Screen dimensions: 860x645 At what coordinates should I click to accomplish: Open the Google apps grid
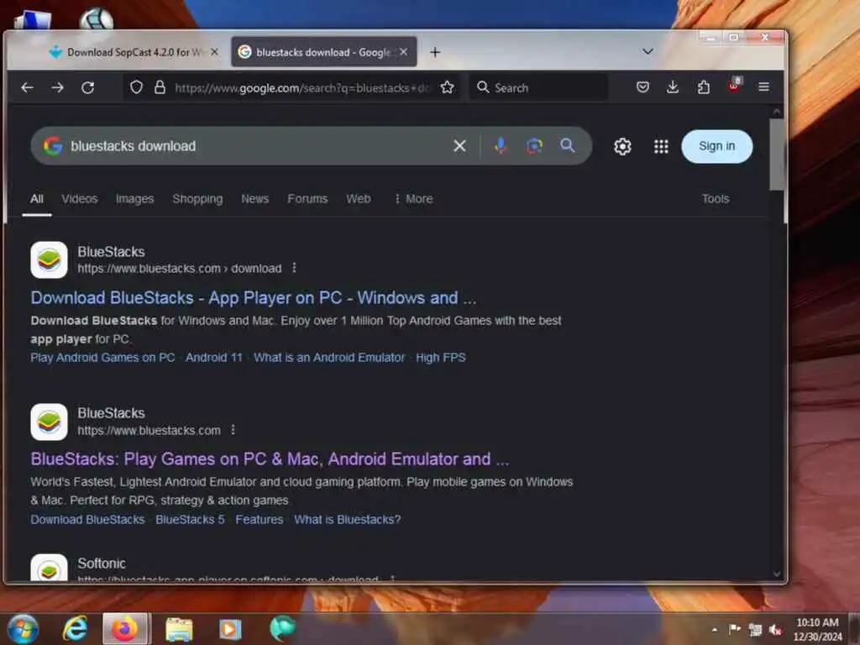point(661,146)
